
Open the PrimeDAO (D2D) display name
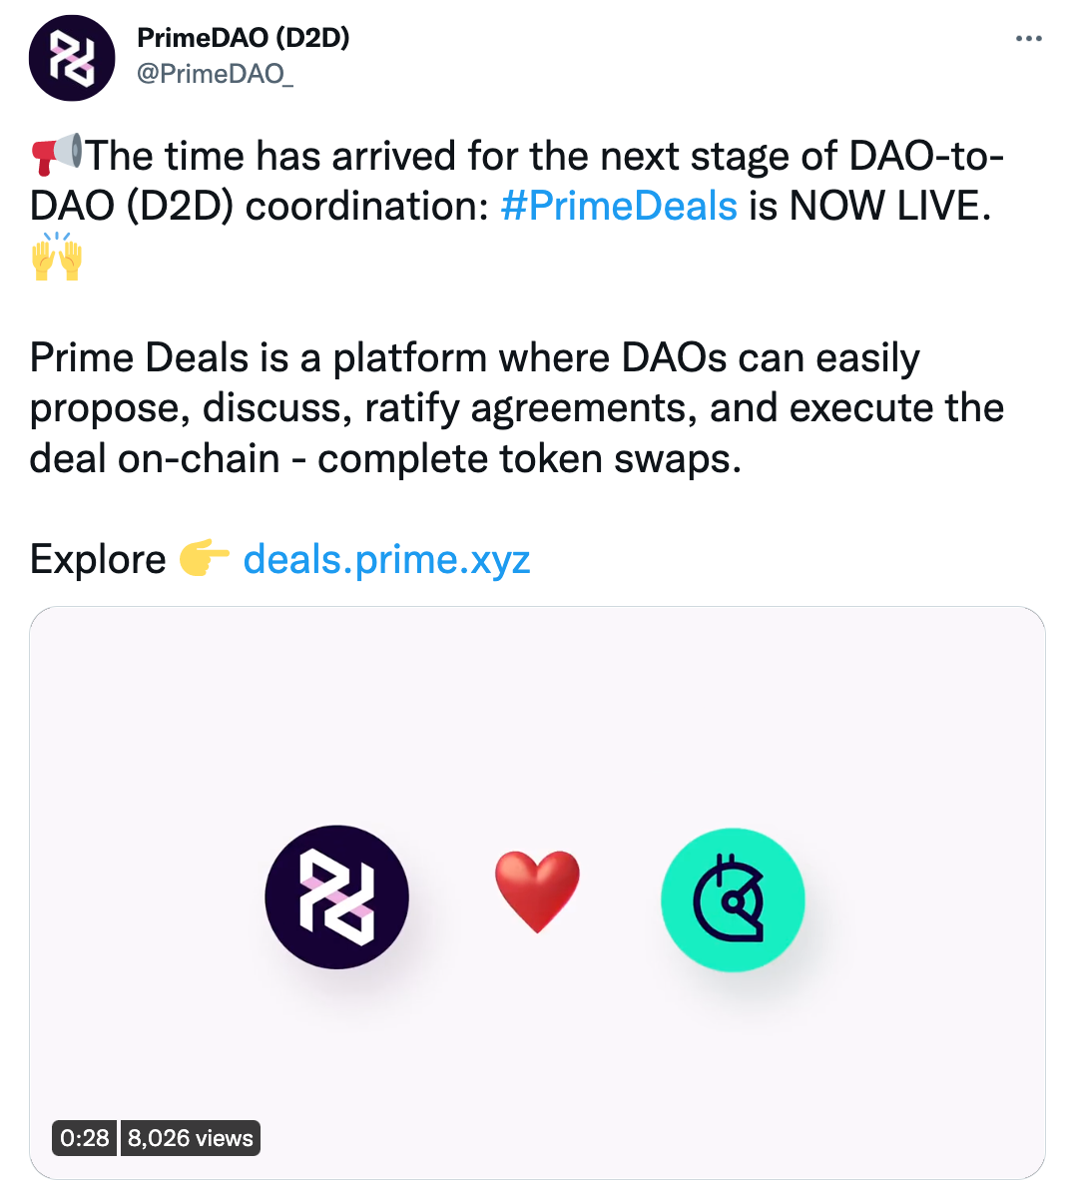click(243, 38)
